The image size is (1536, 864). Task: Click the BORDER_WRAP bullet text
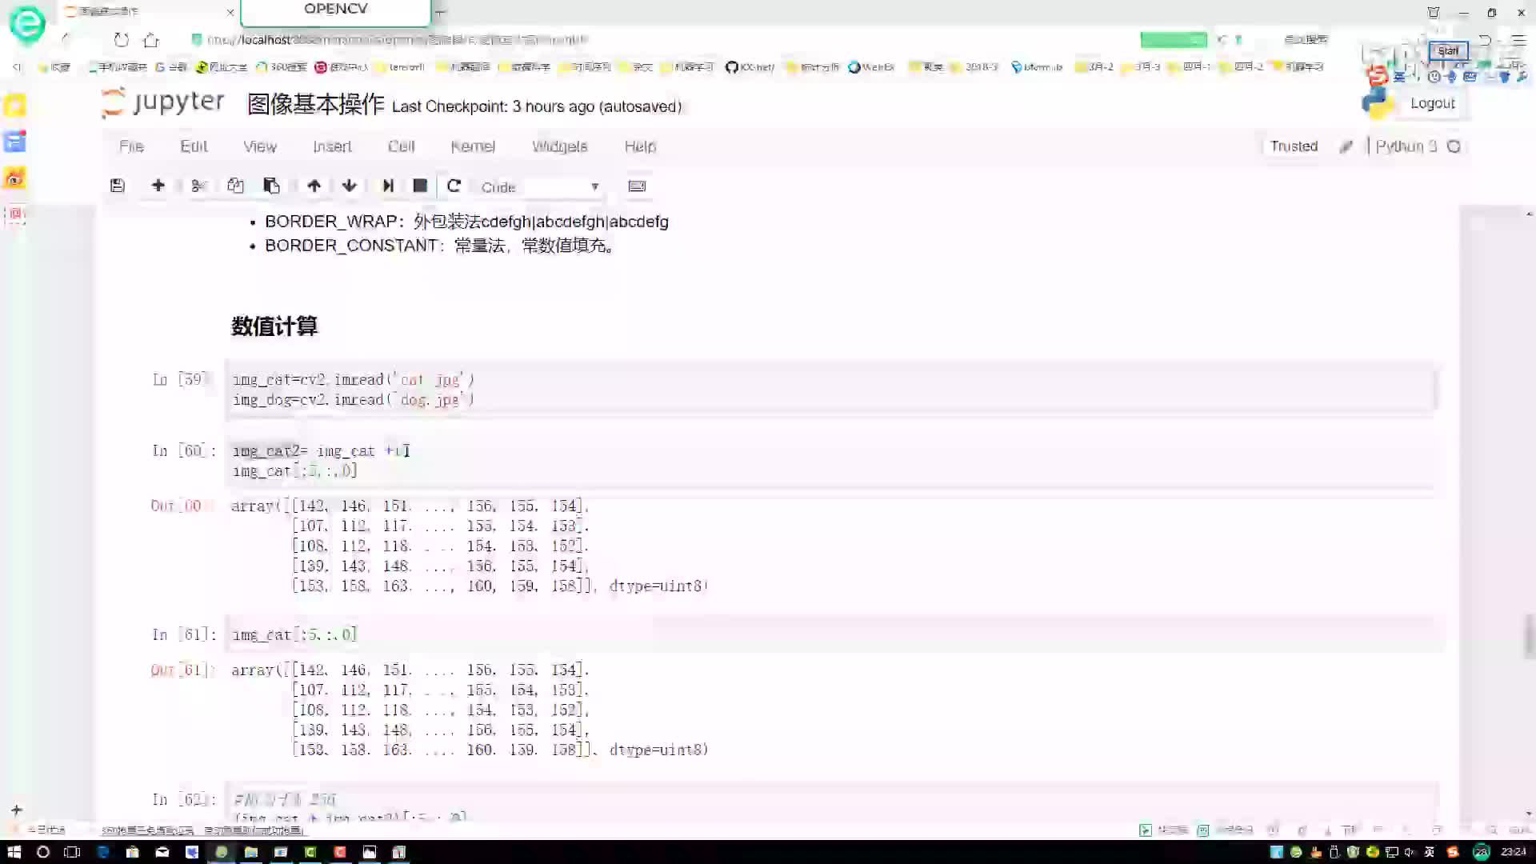coord(466,222)
